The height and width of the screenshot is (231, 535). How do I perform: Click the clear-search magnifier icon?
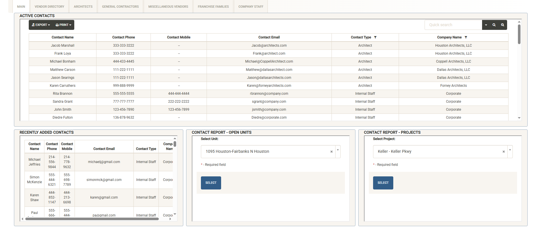(x=503, y=25)
